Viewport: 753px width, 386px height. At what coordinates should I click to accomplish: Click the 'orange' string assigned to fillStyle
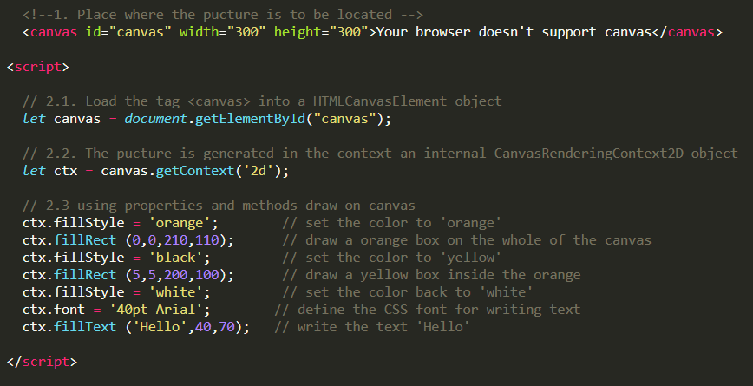click(179, 223)
